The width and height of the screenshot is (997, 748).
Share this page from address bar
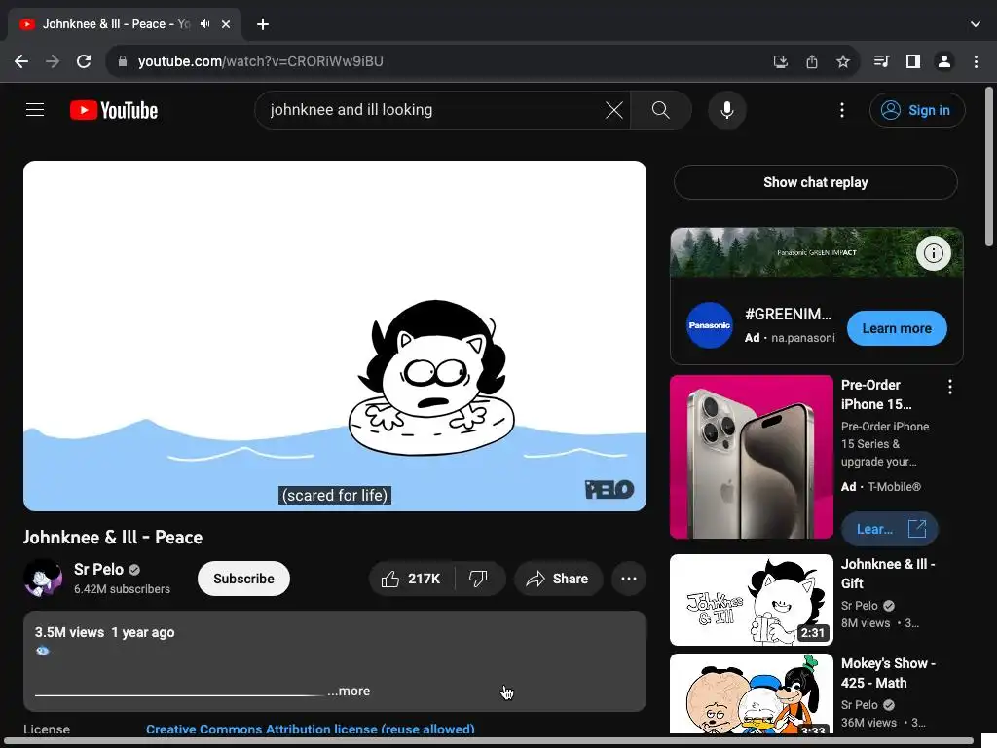point(811,61)
